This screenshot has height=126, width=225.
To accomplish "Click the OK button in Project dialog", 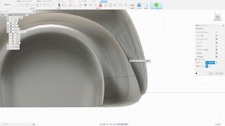I will click(211, 73).
